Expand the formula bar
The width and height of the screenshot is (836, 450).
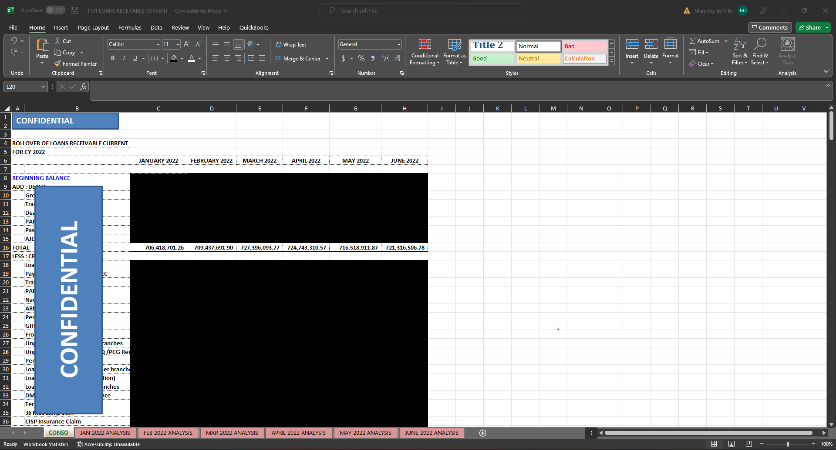(828, 86)
